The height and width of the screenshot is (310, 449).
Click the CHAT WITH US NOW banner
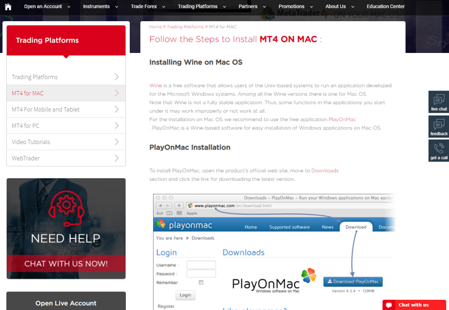point(66,263)
